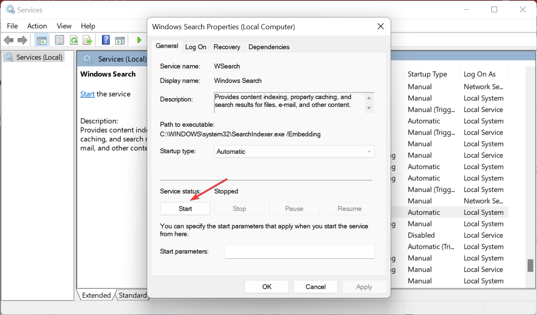Screen dimensions: 537x315
Task: Click the Start parameters input field
Action: [300, 252]
